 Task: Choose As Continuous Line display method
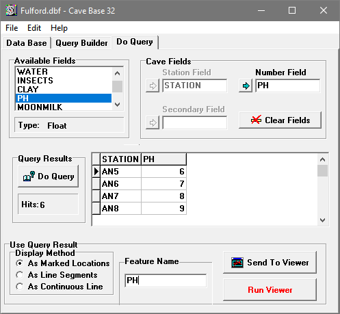(60, 287)
